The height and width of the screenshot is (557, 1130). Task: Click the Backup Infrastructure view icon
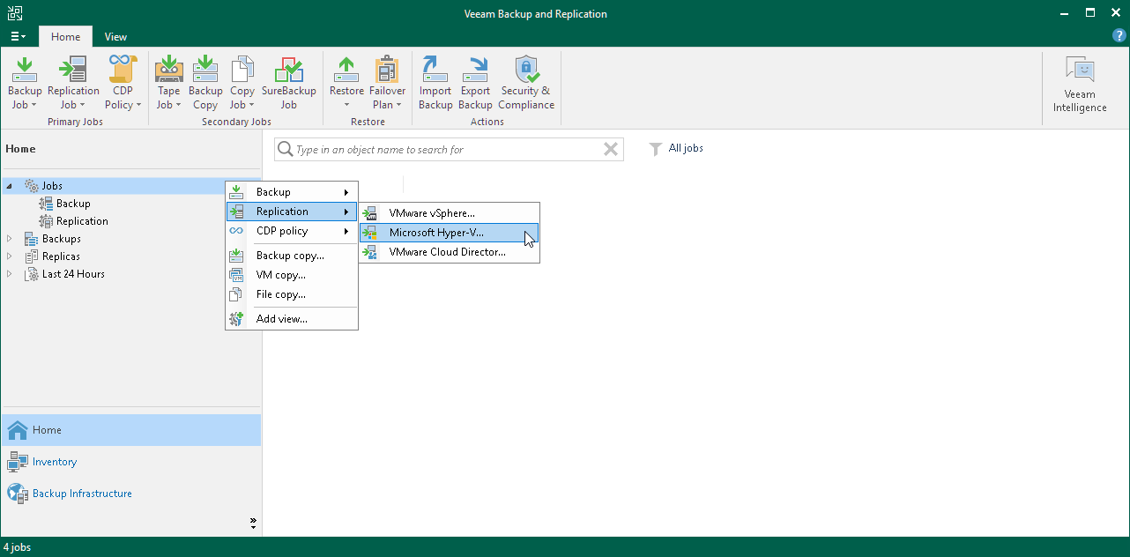[18, 494]
